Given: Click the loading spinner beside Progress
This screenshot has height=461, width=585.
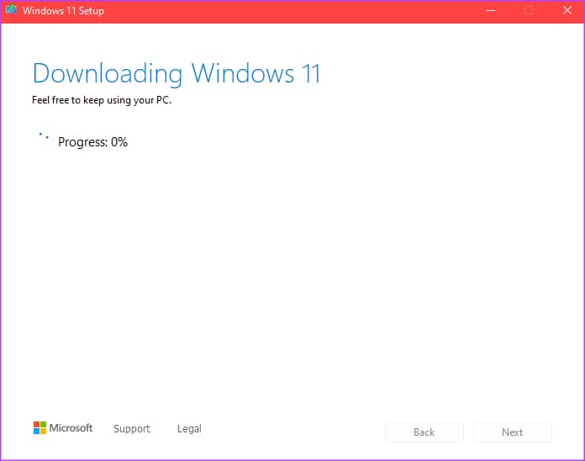Looking at the screenshot, I should (x=44, y=137).
